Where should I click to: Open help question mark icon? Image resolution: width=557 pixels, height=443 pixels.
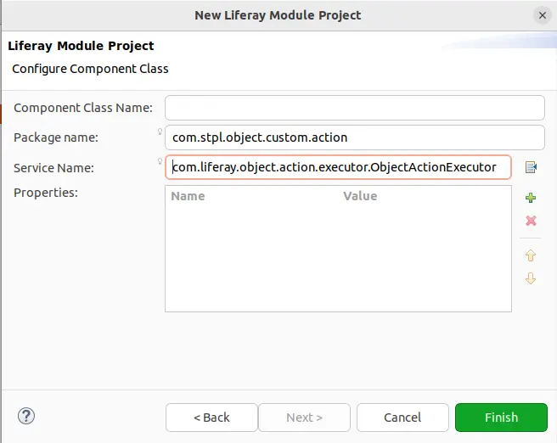pos(26,416)
